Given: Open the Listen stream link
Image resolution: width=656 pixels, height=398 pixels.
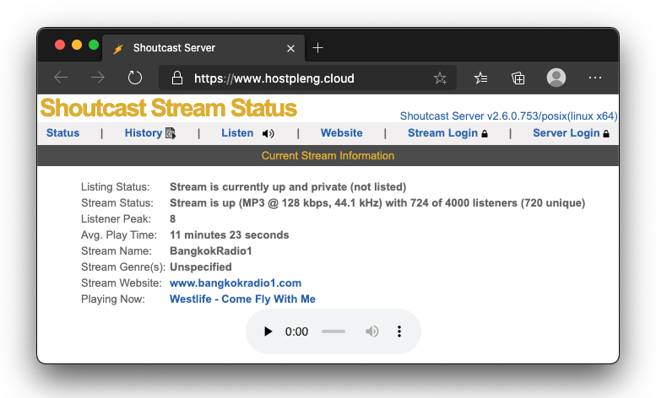Looking at the screenshot, I should (237, 132).
